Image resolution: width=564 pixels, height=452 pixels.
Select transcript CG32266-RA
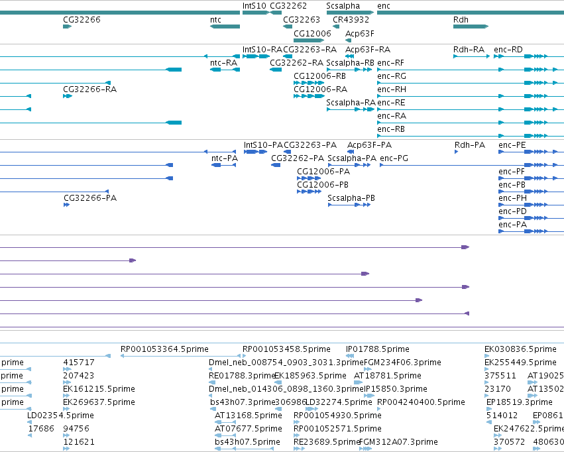click(x=68, y=96)
